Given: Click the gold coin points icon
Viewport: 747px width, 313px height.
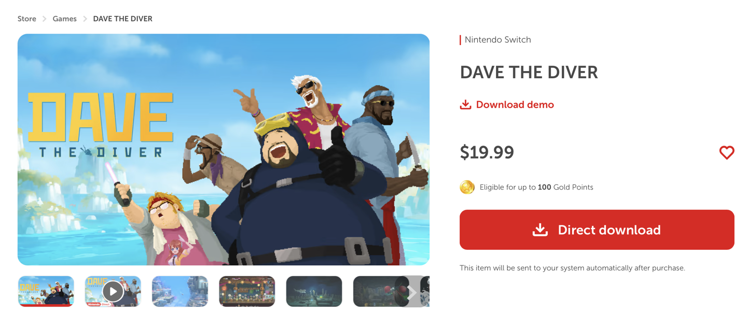Looking at the screenshot, I should click(x=467, y=187).
